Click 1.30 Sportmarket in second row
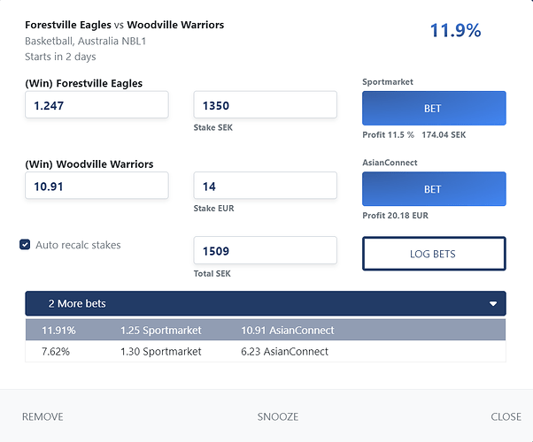 160,352
